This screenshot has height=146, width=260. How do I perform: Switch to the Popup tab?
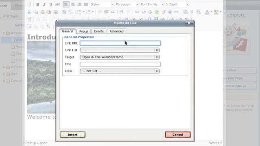tap(84, 31)
